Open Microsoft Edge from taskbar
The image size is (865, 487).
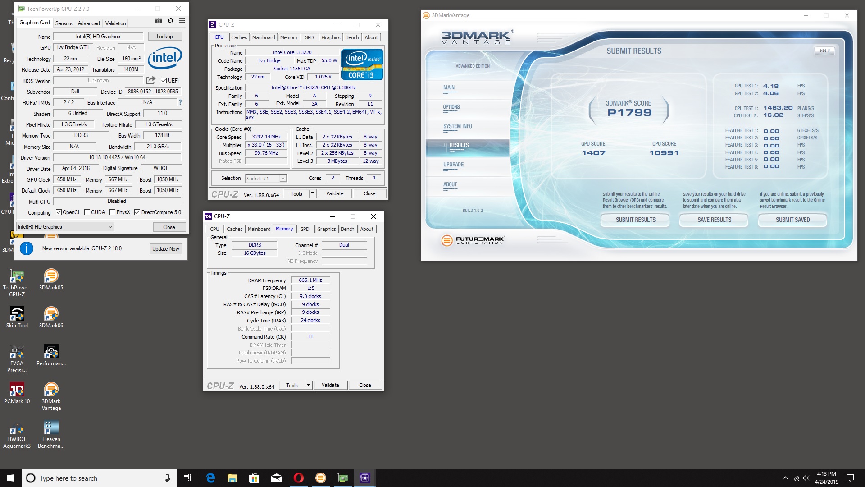click(x=210, y=478)
